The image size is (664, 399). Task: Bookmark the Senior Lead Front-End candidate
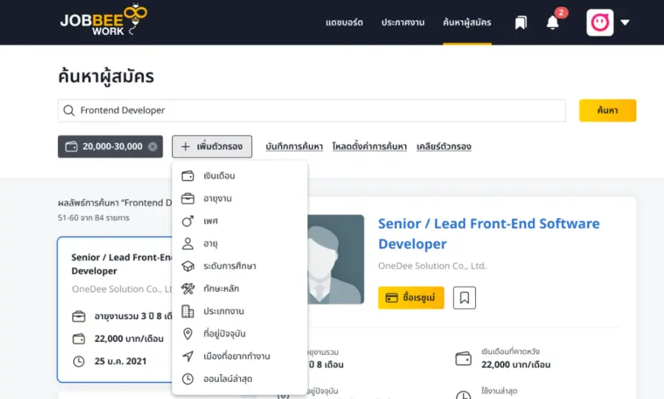point(464,298)
